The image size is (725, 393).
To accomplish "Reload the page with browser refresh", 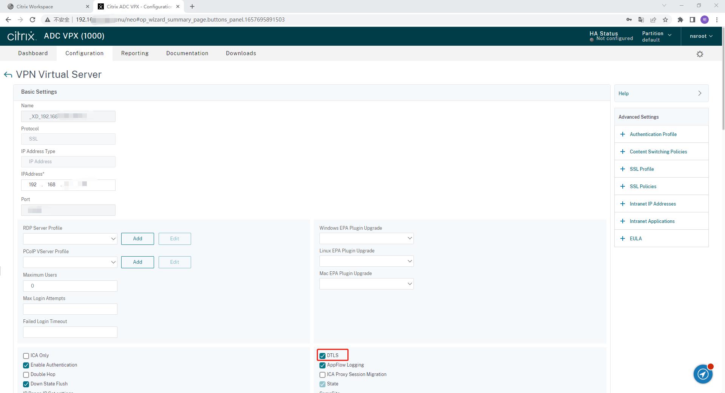I will click(32, 20).
